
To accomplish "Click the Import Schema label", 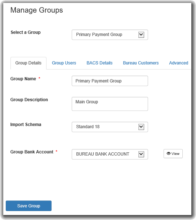I will (26, 125).
